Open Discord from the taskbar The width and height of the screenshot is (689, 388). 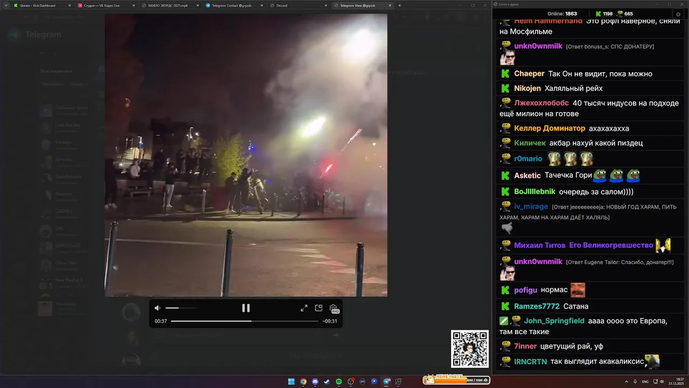click(315, 382)
